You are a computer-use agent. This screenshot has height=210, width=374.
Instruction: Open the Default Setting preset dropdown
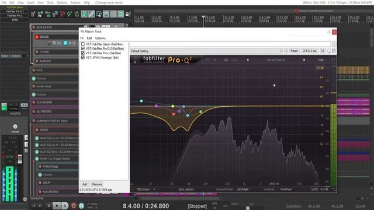tap(206, 51)
